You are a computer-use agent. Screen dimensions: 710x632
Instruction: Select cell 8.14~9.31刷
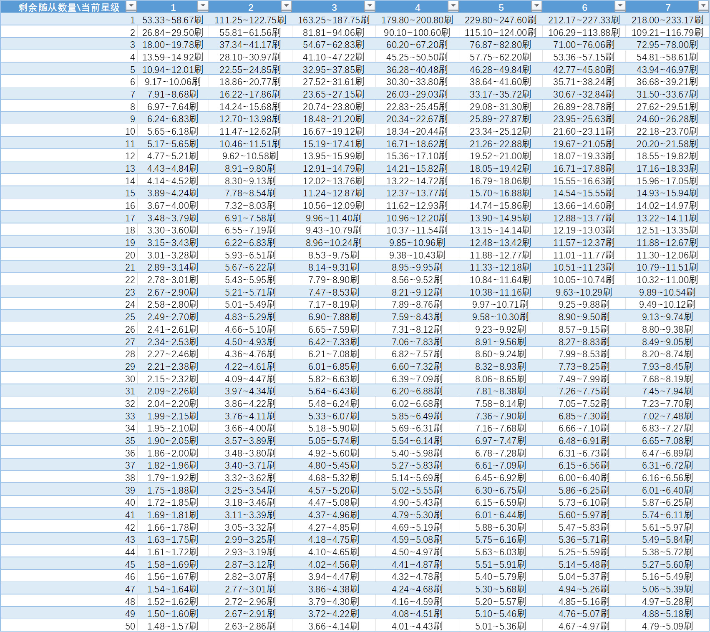click(334, 267)
